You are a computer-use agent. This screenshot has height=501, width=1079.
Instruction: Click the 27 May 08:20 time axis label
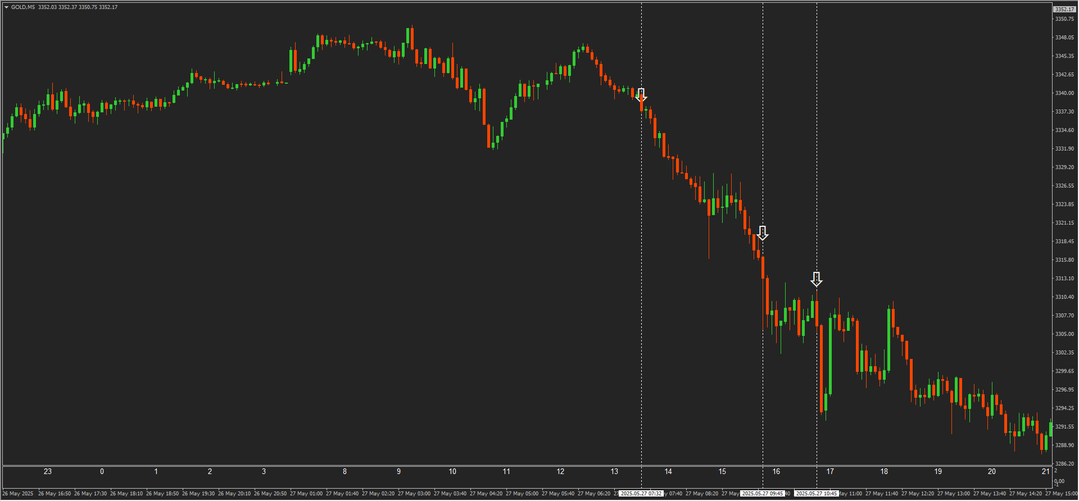[702, 494]
